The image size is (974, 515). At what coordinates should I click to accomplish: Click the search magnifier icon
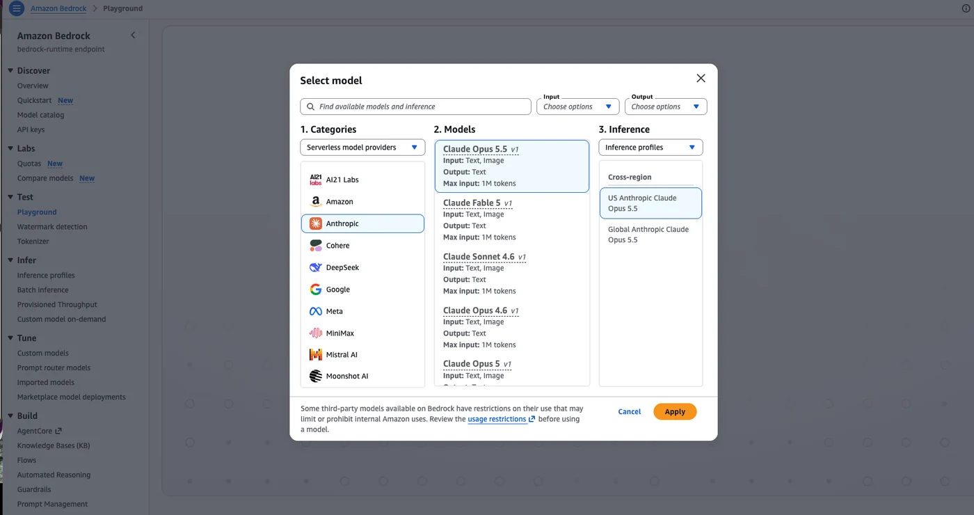point(310,106)
